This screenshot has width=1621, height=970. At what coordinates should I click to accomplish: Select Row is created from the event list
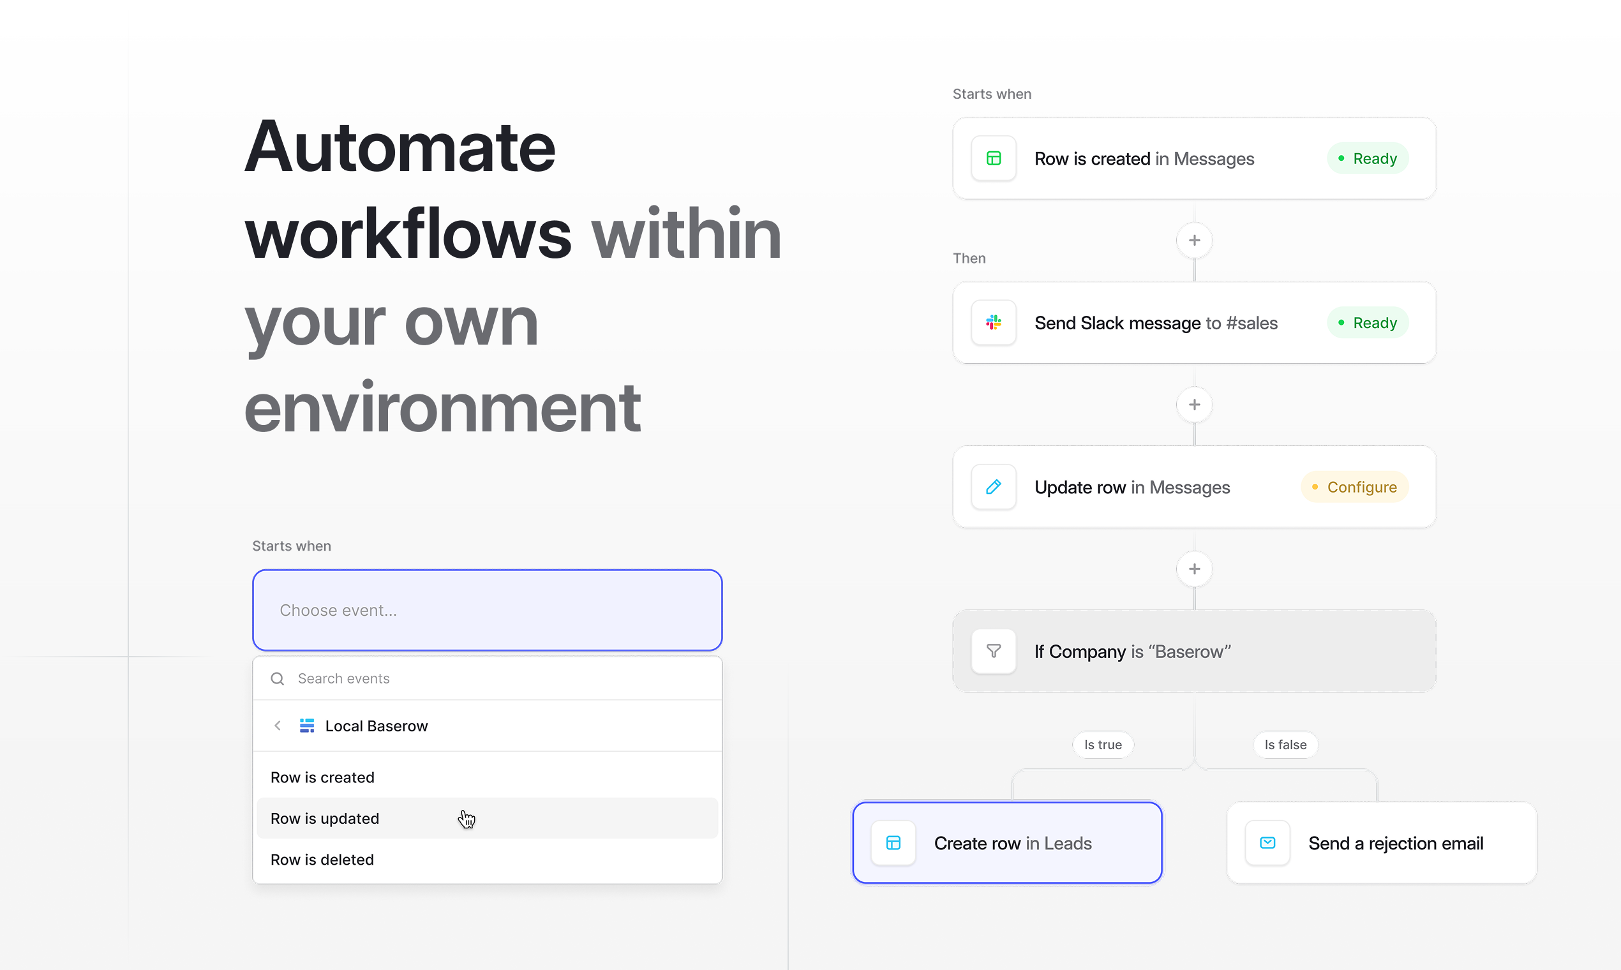click(x=322, y=777)
